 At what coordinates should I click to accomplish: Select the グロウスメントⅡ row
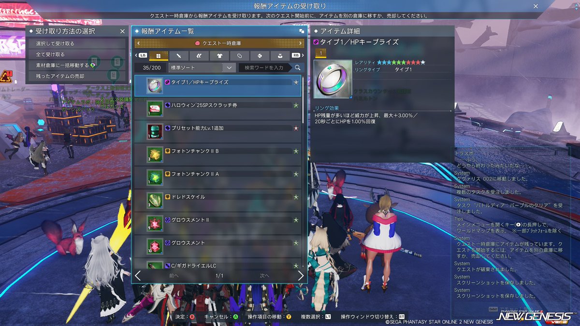(217, 223)
